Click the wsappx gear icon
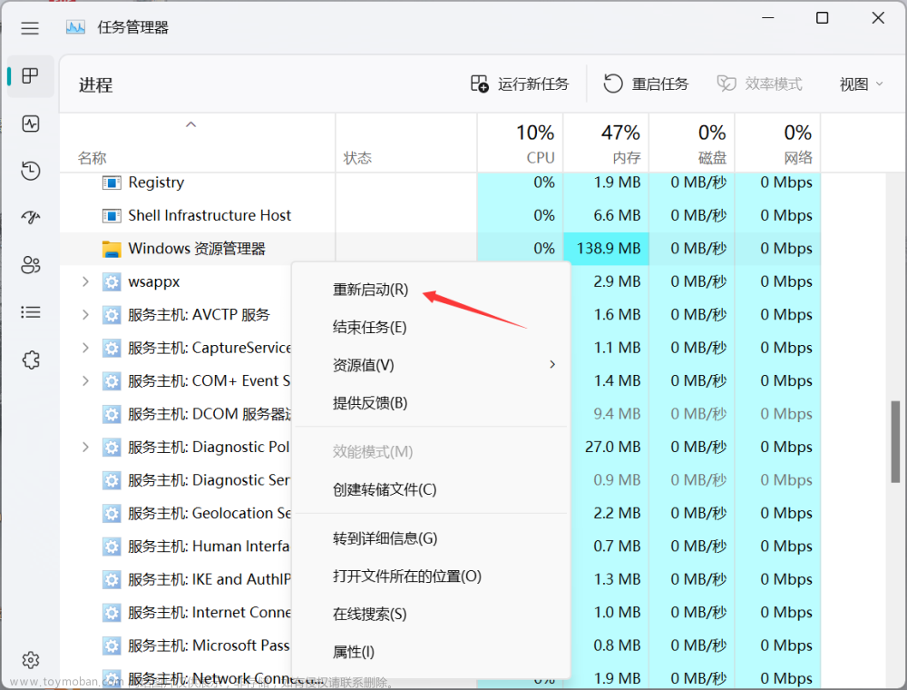This screenshot has width=907, height=690. pos(112,282)
